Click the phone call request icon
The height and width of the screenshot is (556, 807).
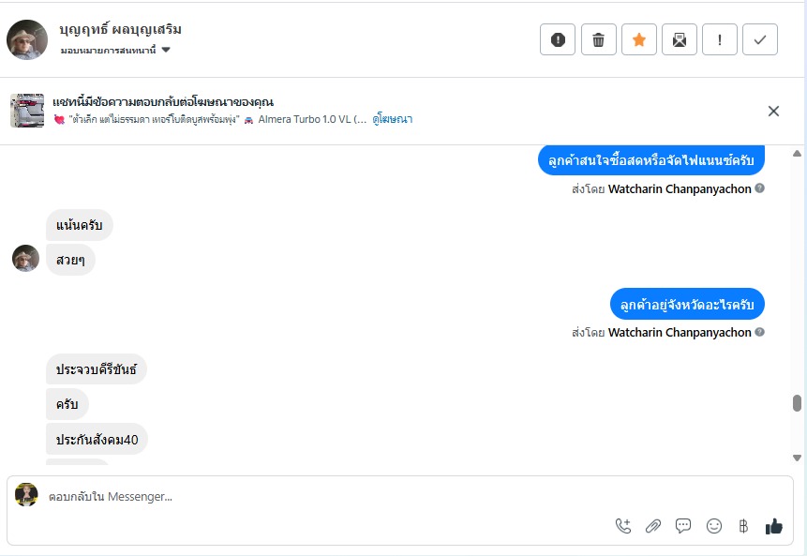tap(623, 526)
